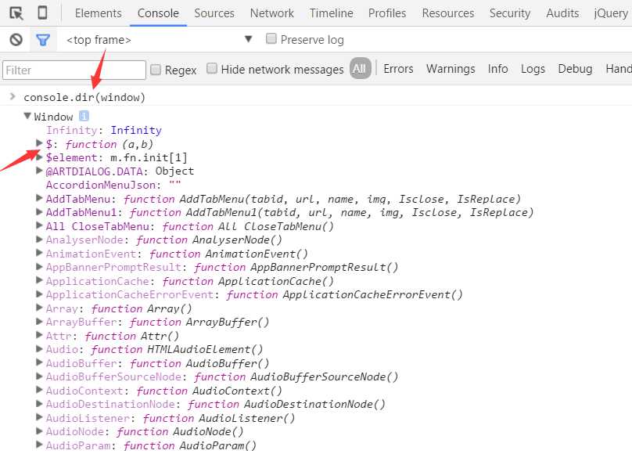Toggle the blue filter funnel icon
This screenshot has height=454, width=632.
(43, 39)
